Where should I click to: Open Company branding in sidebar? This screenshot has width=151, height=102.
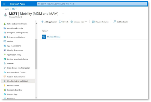[15, 90]
